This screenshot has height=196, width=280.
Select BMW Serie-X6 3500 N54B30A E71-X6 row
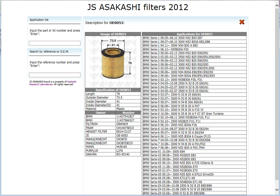click(194, 182)
